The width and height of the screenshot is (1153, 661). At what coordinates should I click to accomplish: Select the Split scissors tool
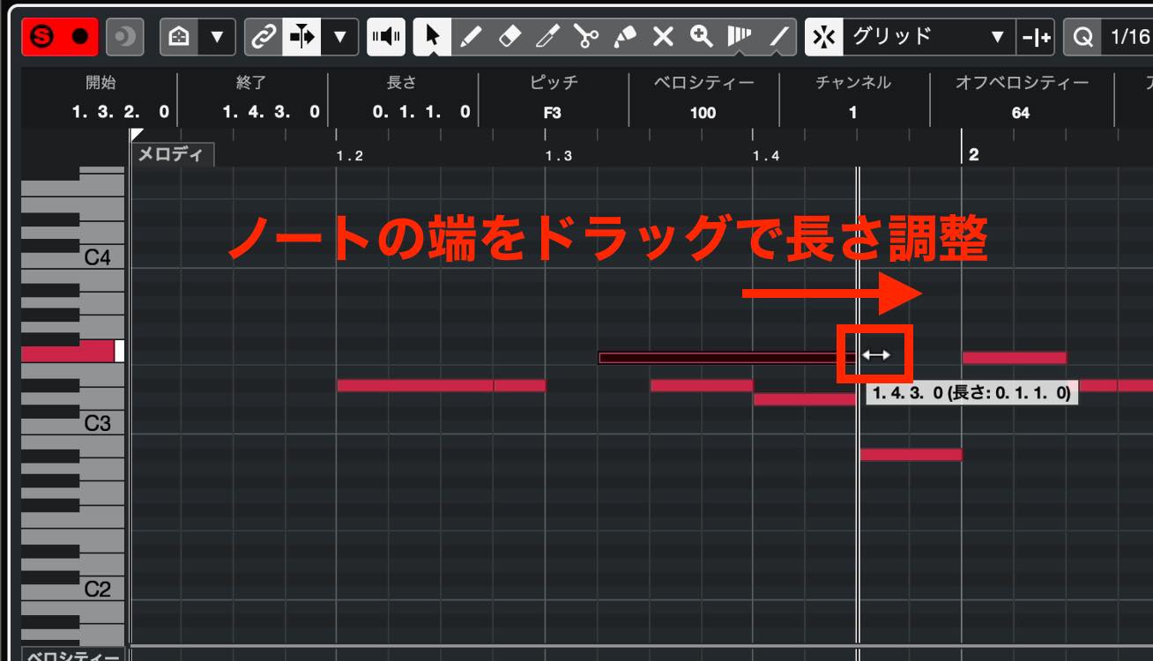point(586,37)
